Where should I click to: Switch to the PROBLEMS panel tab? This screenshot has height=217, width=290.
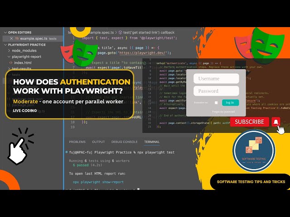[77, 142]
